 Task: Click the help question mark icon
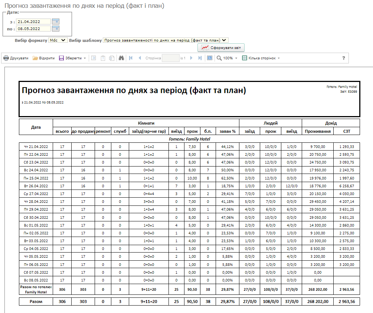(x=343, y=58)
